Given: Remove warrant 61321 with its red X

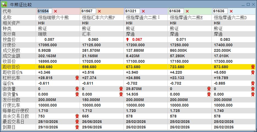Looking at the screenshot, I should point(143,11).
